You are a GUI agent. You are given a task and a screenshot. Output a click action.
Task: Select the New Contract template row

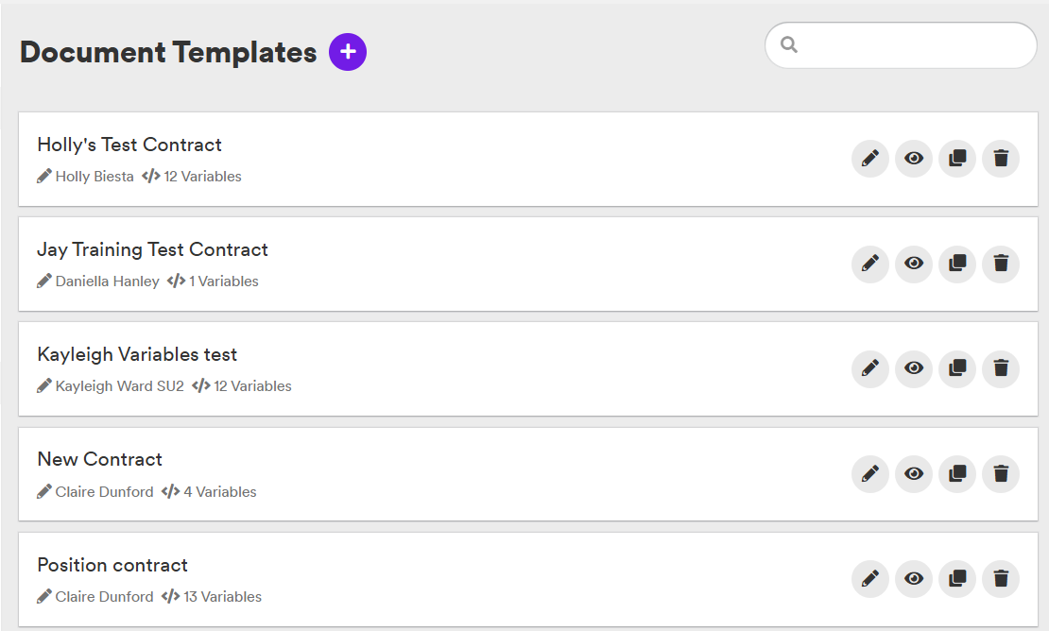[x=528, y=474]
